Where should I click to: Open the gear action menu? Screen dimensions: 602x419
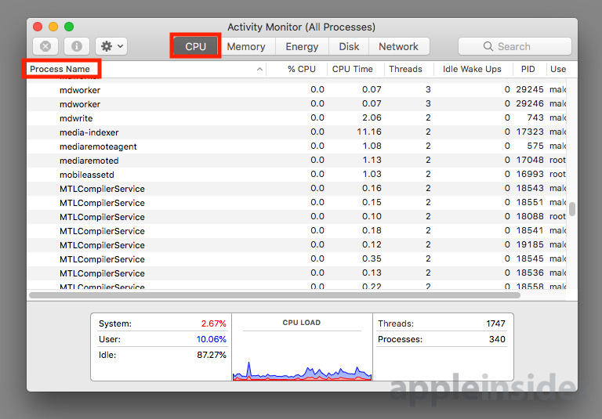(111, 46)
